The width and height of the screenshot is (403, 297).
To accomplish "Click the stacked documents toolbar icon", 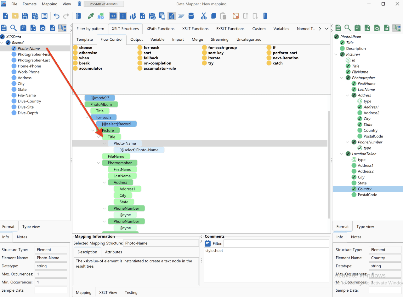I will [162, 16].
